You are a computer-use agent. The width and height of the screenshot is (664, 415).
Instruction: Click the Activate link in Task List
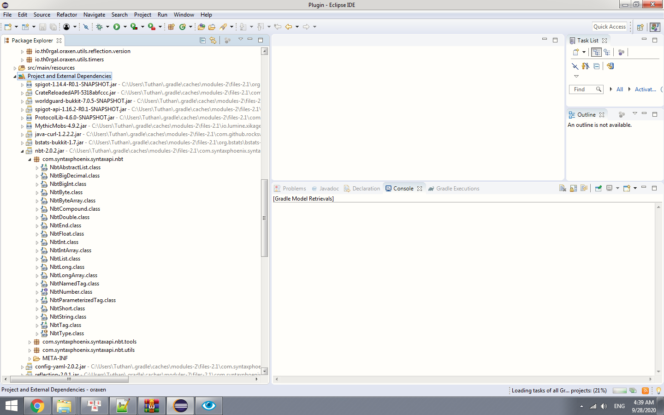[645, 89]
